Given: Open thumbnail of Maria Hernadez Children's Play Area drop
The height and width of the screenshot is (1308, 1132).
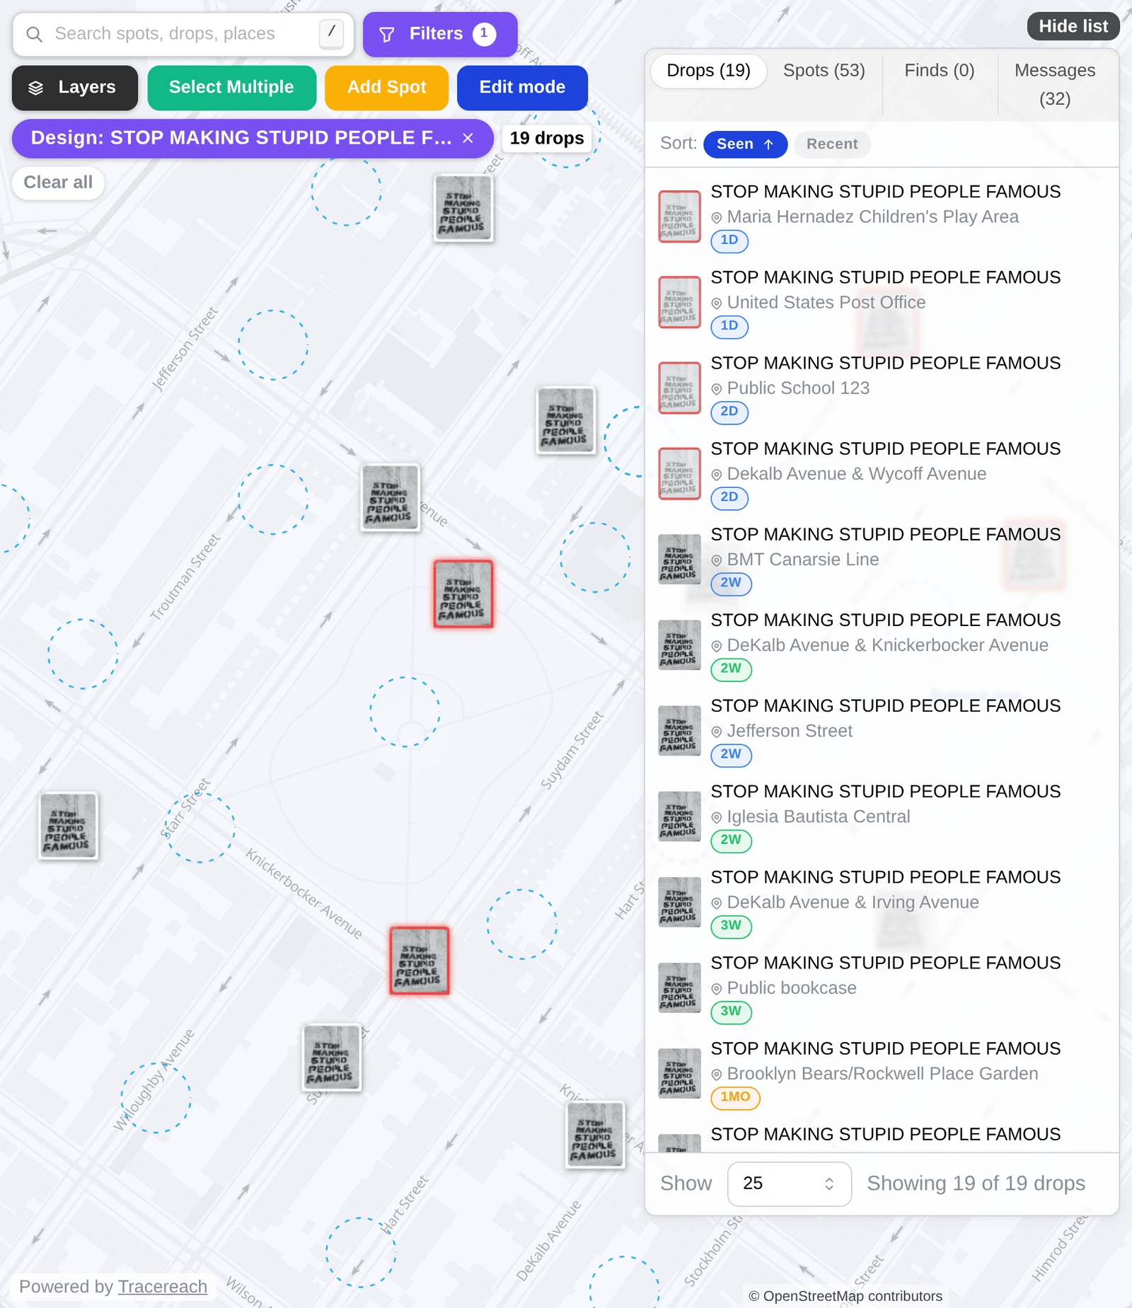Looking at the screenshot, I should point(679,216).
